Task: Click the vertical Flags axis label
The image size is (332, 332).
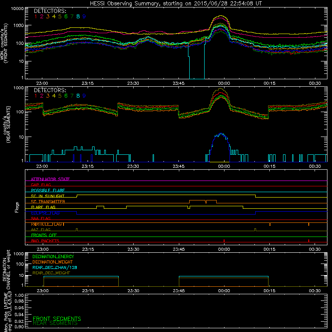Action: [x=17, y=207]
